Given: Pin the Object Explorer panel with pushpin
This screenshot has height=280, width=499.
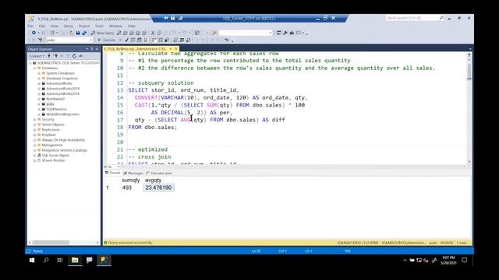Looking at the screenshot, I should point(92,49).
